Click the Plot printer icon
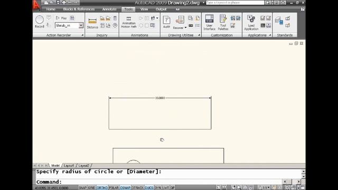 64,3
